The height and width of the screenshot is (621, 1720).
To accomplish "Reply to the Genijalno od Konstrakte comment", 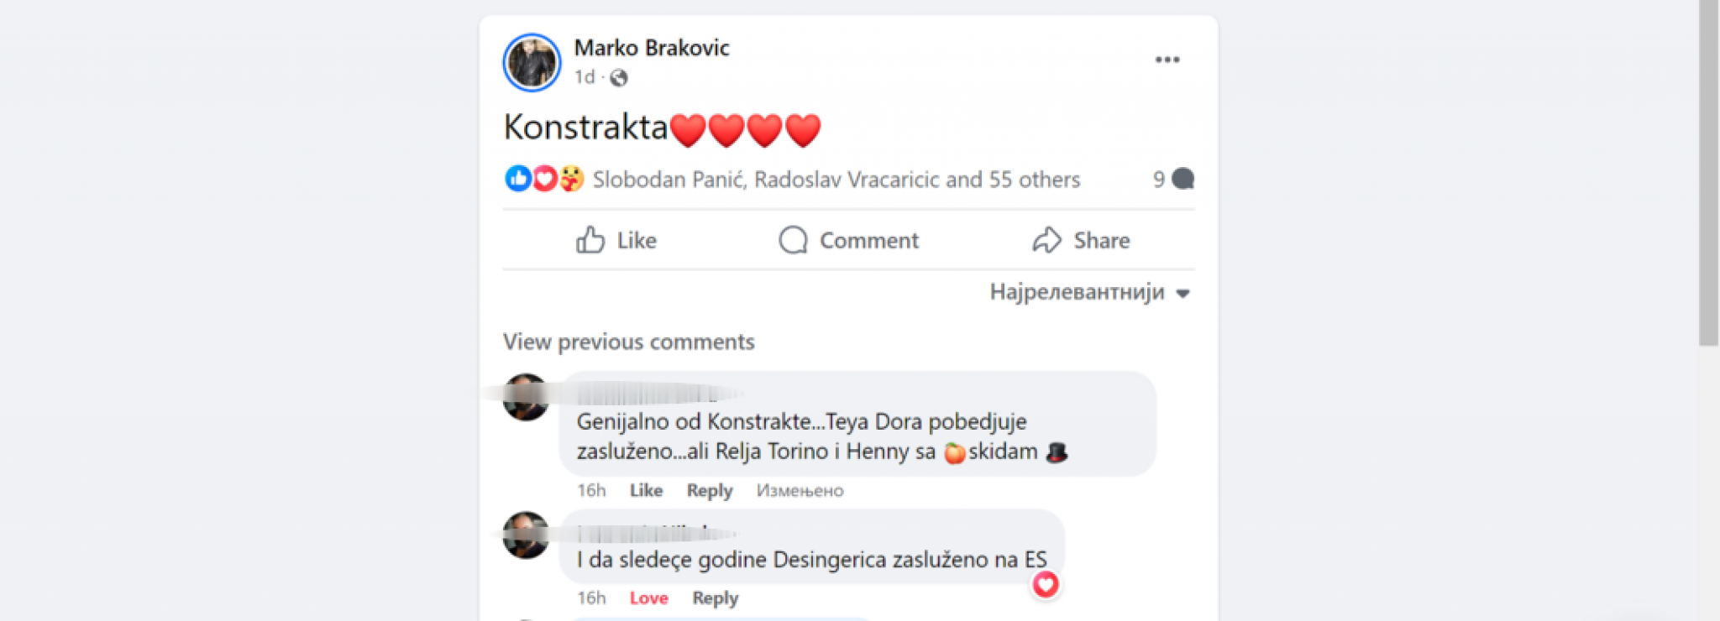I will pos(709,490).
